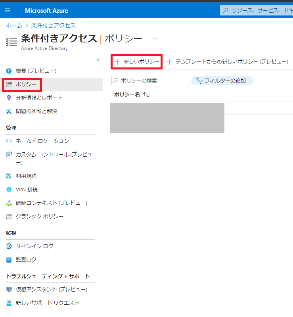Image resolution: width=293 pixels, height=317 pixels.
Task: Open 問題の診断と解決 menu entry
Action: [x=36, y=111]
